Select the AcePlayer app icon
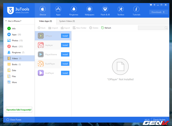172x126 pixels. (41, 73)
